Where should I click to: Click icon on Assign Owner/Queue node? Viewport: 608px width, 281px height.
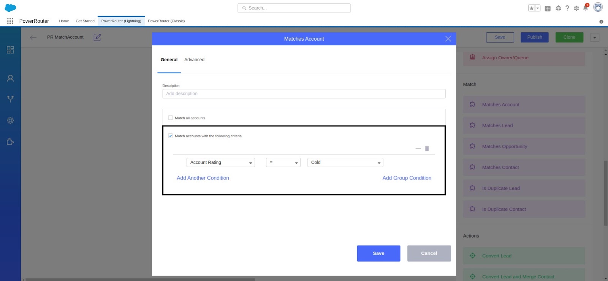[472, 57]
